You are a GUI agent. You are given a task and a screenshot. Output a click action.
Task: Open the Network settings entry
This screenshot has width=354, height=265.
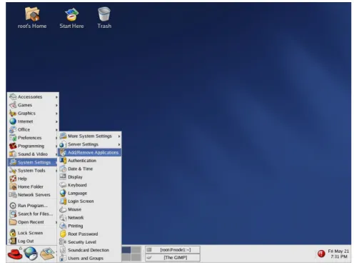point(89,218)
